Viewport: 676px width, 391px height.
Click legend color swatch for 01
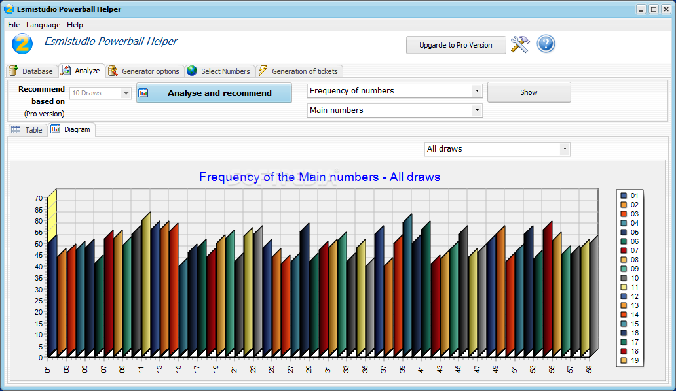coord(624,195)
